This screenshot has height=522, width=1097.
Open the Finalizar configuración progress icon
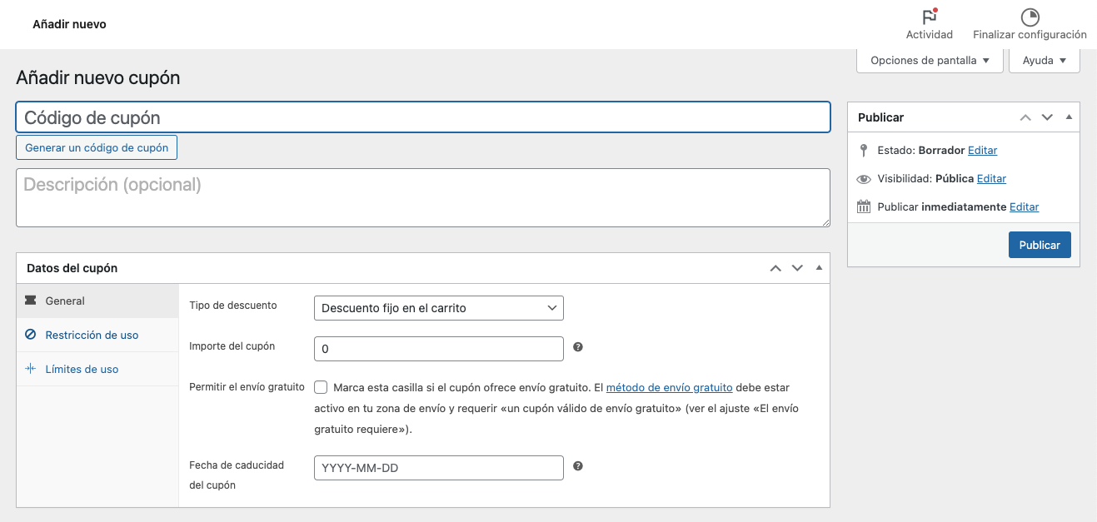pos(1030,15)
